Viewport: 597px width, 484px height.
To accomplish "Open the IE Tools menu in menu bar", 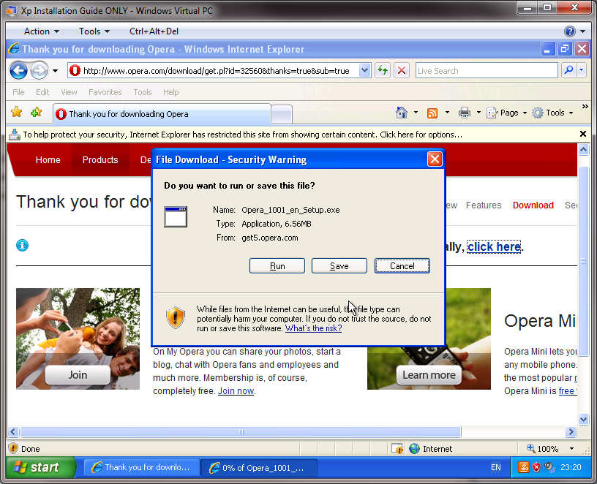I will point(143,92).
